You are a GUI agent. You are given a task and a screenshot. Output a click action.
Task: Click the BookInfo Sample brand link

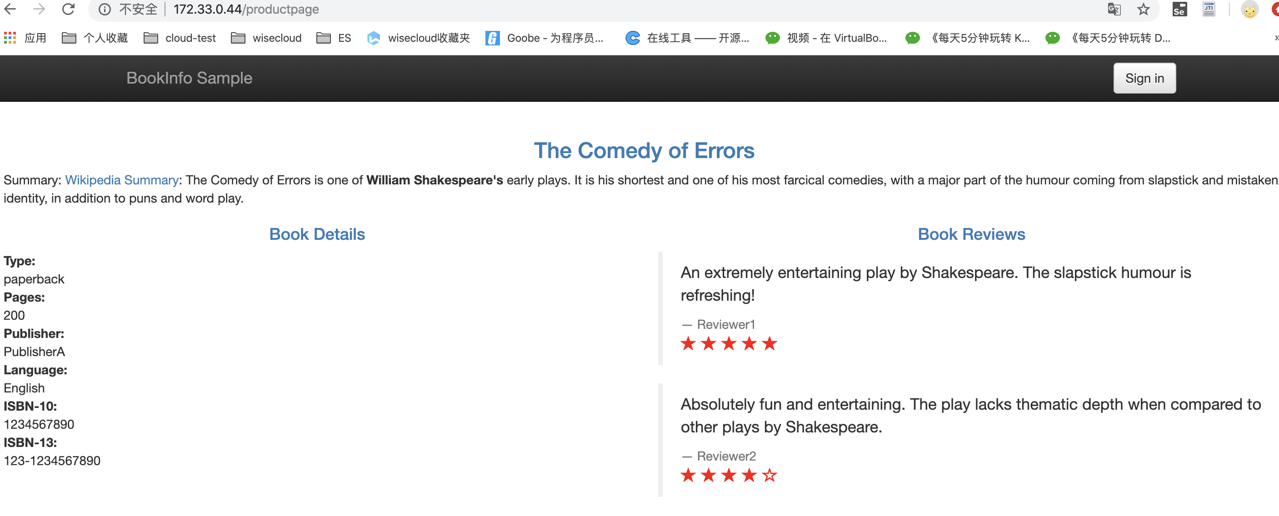pyautogui.click(x=189, y=78)
